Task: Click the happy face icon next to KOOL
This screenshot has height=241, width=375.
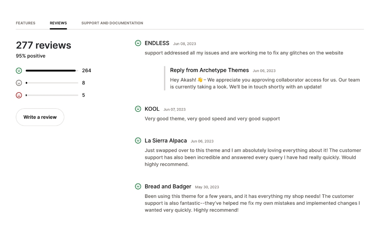Action: pos(138,109)
